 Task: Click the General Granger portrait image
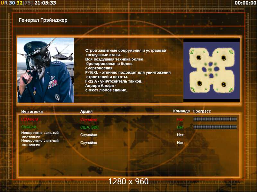point(46,70)
